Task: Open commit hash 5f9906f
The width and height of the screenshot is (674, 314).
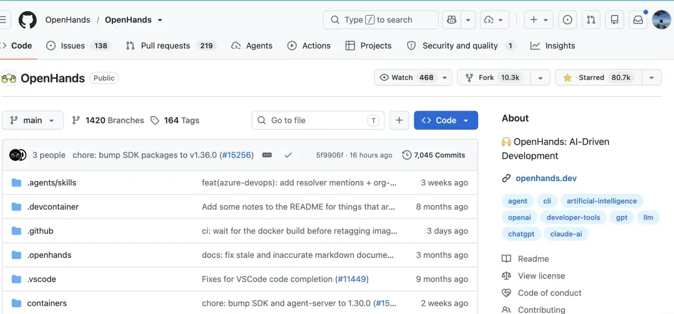Action: click(330, 155)
